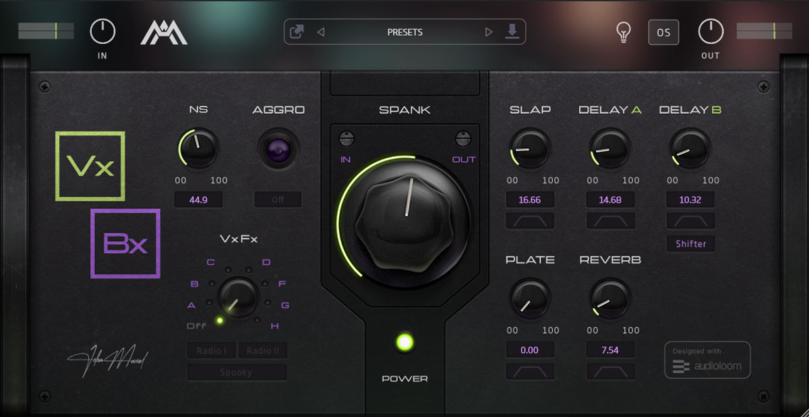
Task: Click the NS value field 44.9
Action: (198, 199)
